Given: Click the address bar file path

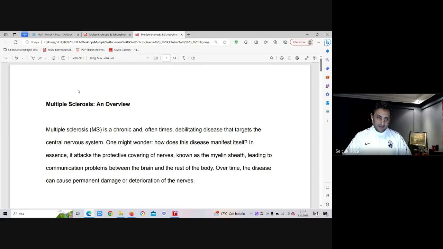Looking at the screenshot, I should pyautogui.click(x=127, y=42).
